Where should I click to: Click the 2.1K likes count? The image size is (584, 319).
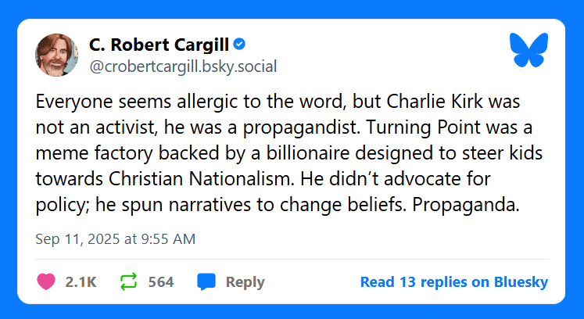(81, 282)
